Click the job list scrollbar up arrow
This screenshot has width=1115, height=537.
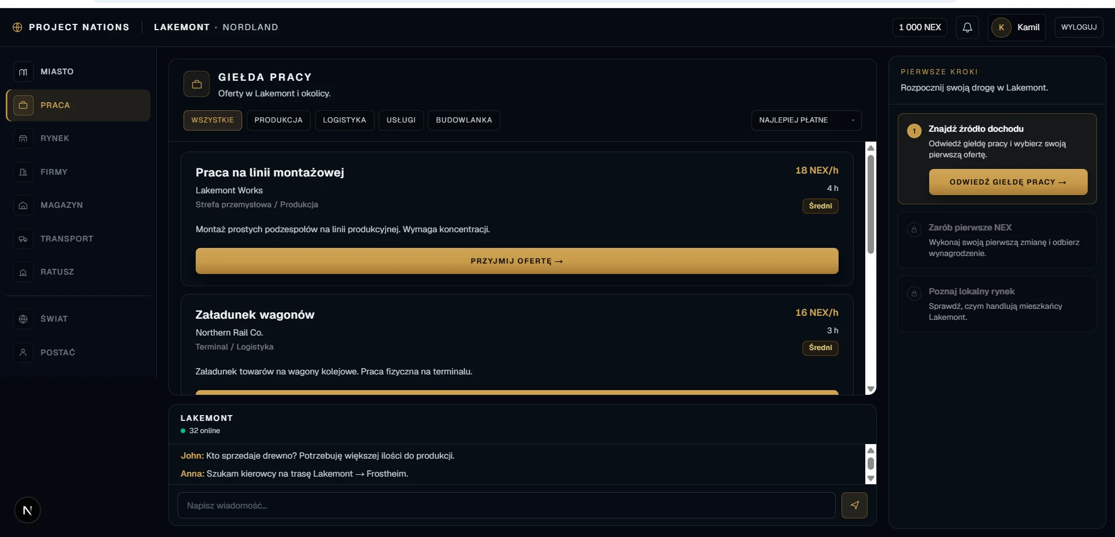(x=871, y=147)
